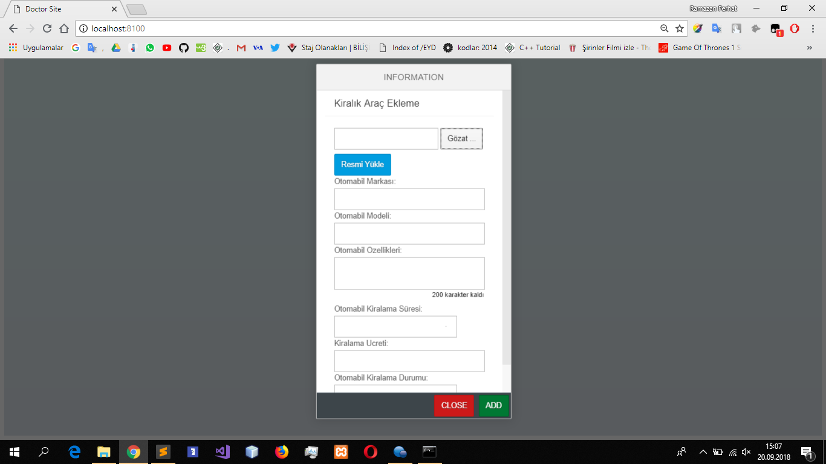Click the Gözat file browse button
Viewport: 826px width, 464px height.
461,138
